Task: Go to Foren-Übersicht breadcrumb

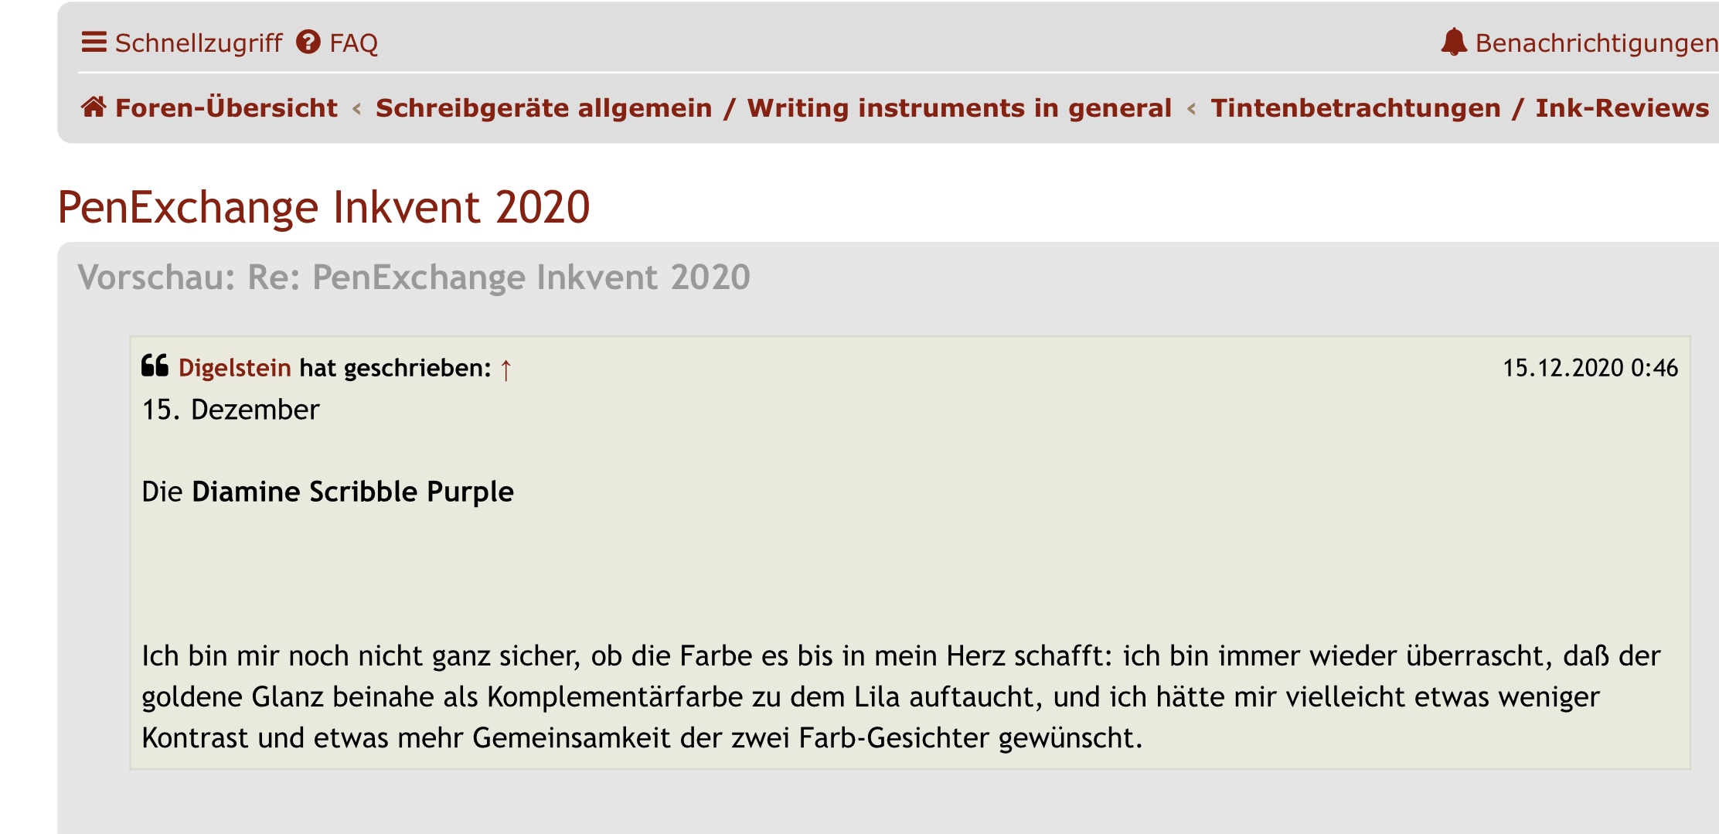Action: (226, 107)
